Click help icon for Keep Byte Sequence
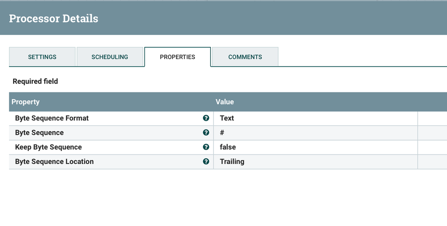This screenshot has height=226, width=447. (206, 147)
